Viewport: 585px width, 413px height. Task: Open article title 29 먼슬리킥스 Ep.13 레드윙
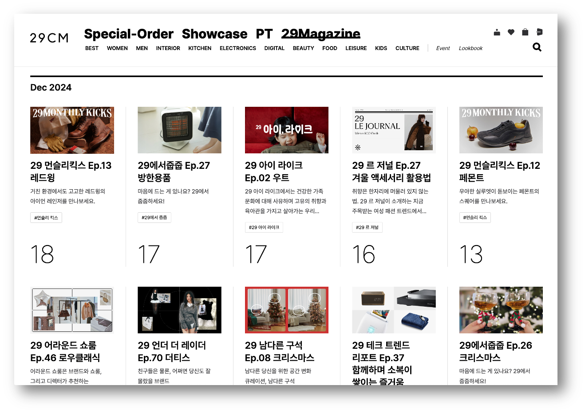[71, 171]
